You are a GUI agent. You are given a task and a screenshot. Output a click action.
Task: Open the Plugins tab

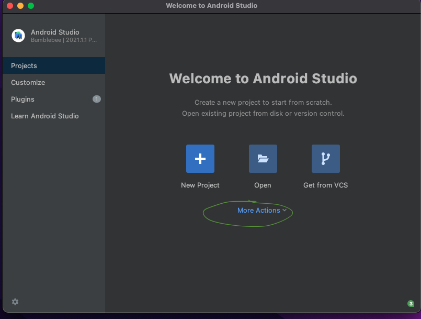54,99
